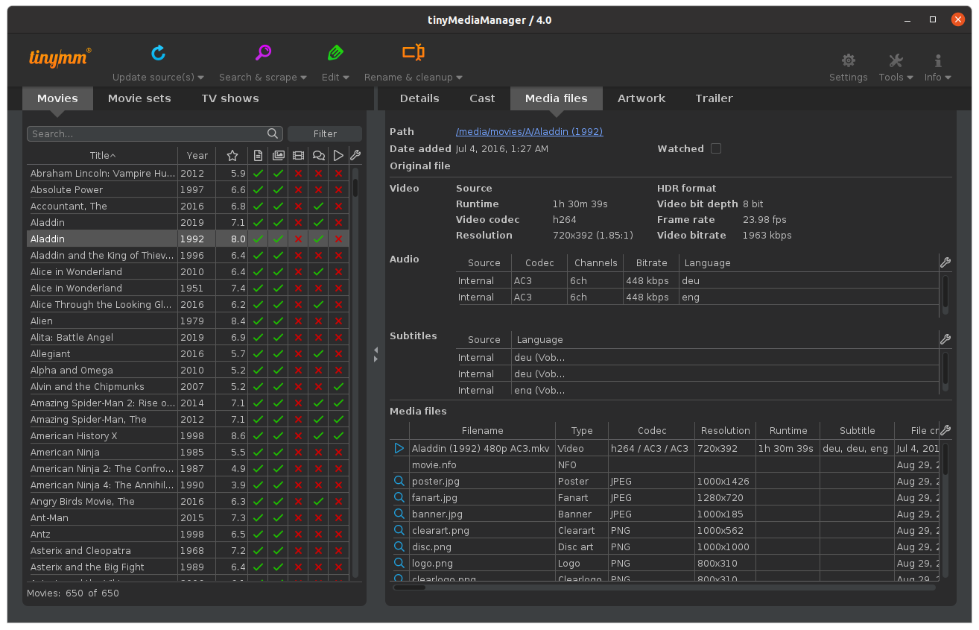Click the Update sources refresh icon
The width and height of the screenshot is (979, 630).
click(x=158, y=53)
